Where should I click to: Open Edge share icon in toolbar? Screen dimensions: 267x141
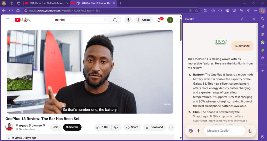241,10
